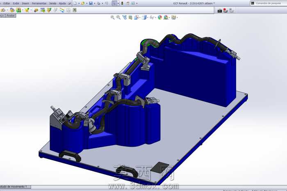Expand the Select tool dropdown arrow
This screenshot has height=191, width=287.
click(118, 3)
